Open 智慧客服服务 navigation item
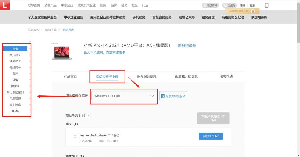 click(x=162, y=17)
